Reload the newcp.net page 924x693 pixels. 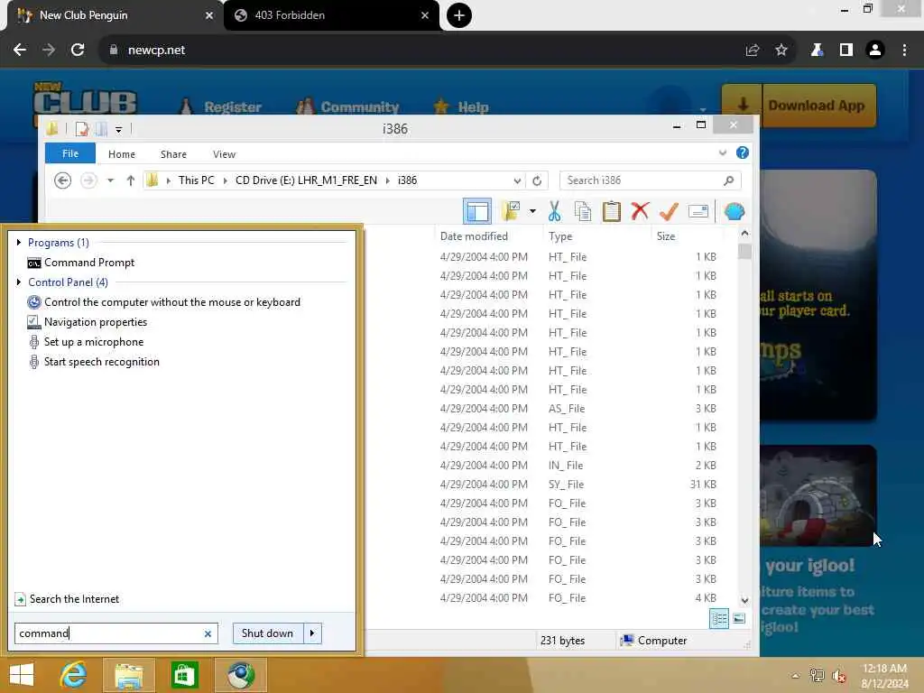click(78, 51)
